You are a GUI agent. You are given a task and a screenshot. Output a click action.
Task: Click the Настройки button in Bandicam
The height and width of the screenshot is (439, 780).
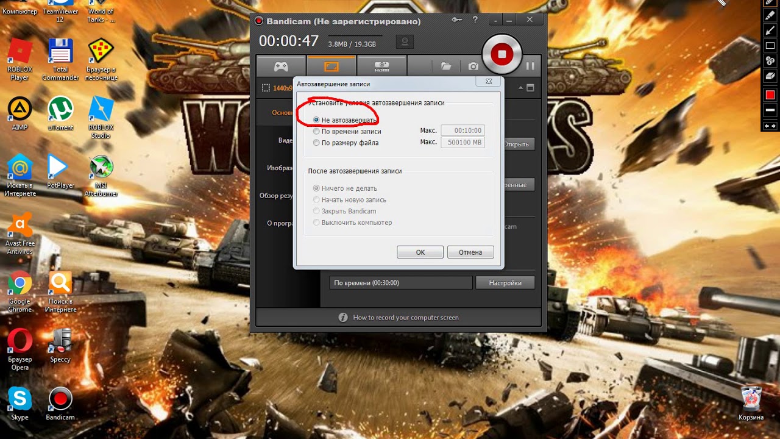tap(505, 283)
